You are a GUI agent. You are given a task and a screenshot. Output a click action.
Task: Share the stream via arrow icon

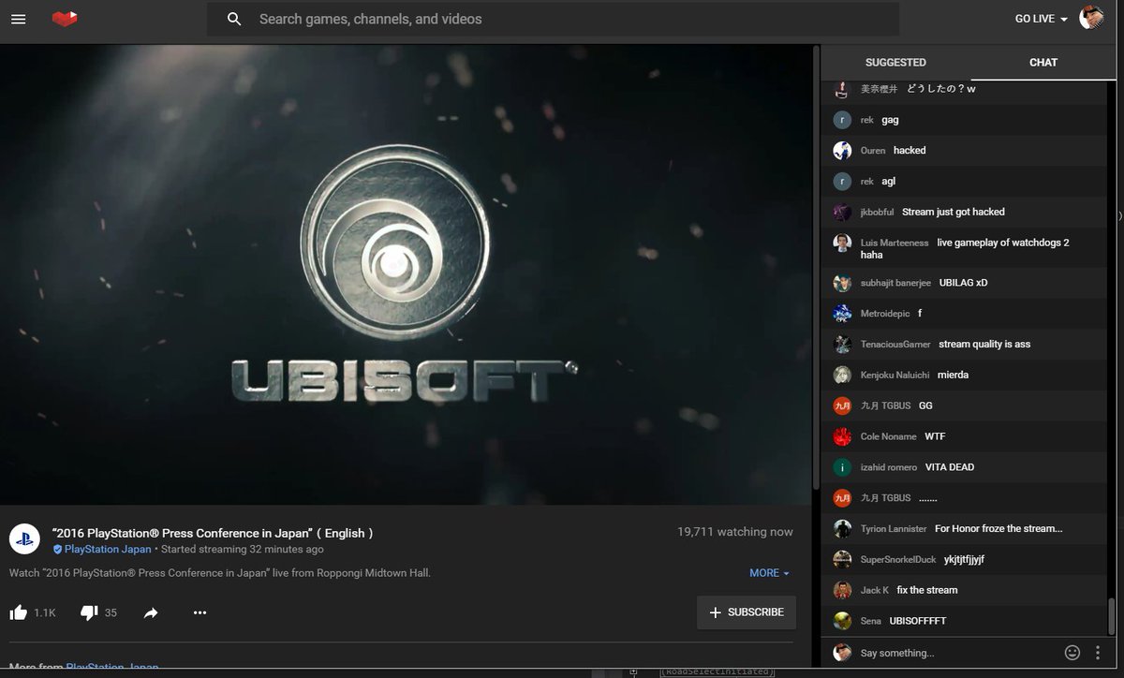(x=151, y=612)
